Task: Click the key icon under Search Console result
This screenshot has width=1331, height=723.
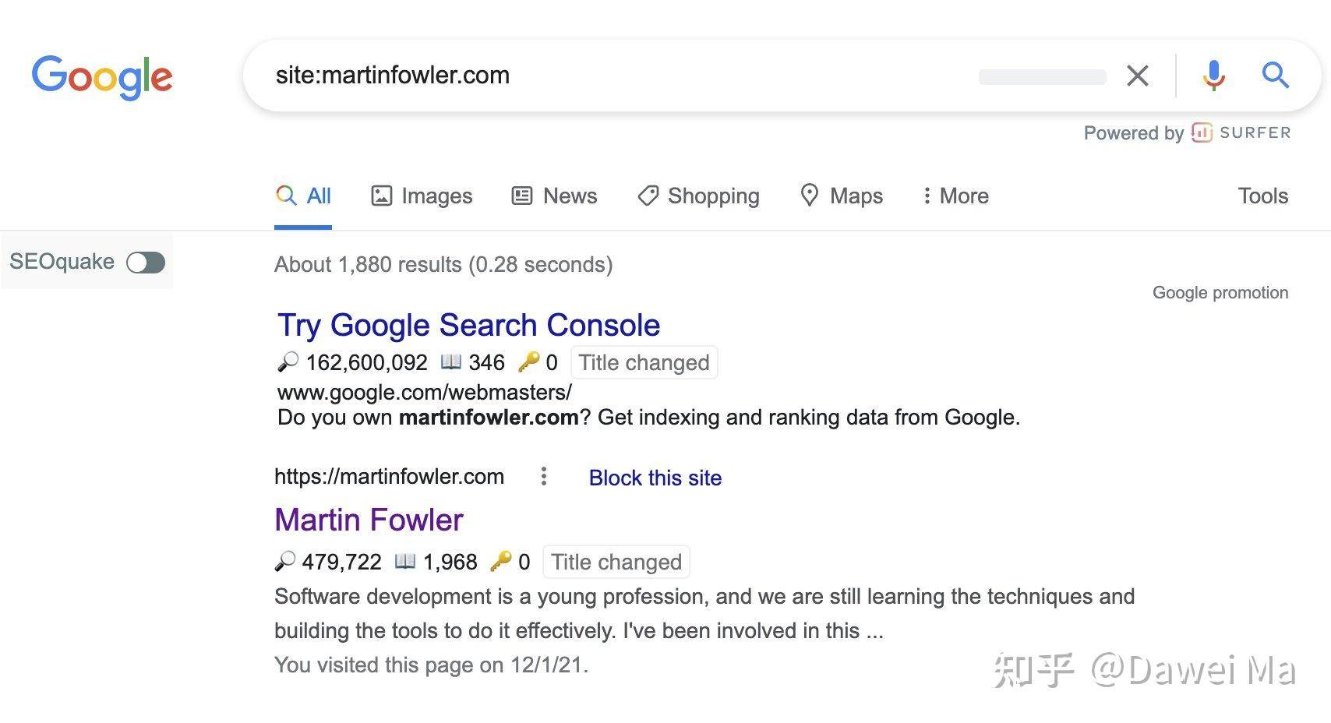Action: pyautogui.click(x=528, y=361)
